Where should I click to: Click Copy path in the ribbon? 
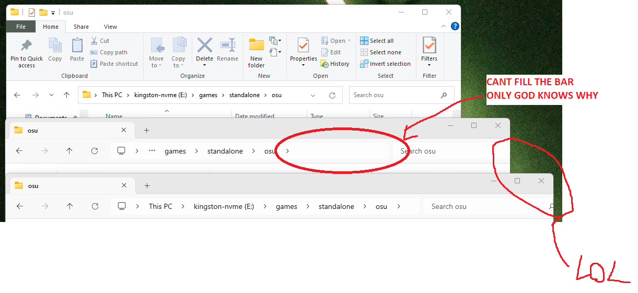point(109,52)
